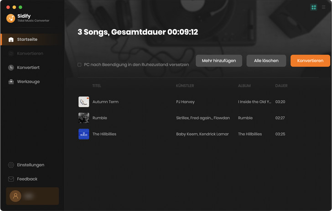Click the Startseite house icon

[11, 39]
